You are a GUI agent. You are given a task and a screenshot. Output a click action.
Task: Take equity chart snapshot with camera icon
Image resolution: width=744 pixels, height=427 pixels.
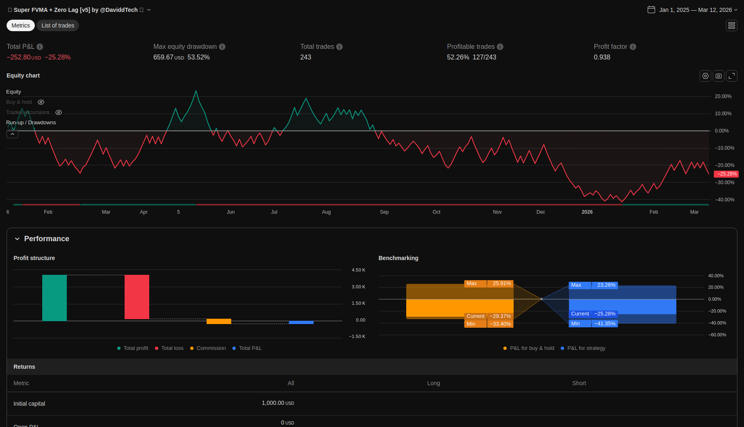click(718, 76)
